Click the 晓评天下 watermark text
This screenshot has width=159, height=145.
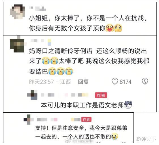[x=146, y=139]
